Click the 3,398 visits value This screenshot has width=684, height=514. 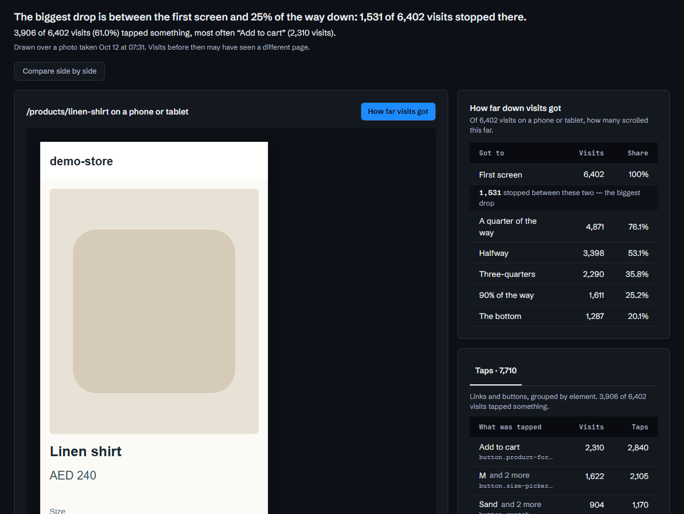(x=594, y=253)
